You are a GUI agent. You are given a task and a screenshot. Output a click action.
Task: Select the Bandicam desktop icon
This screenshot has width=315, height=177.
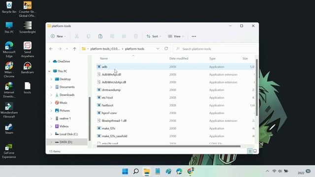click(x=28, y=68)
